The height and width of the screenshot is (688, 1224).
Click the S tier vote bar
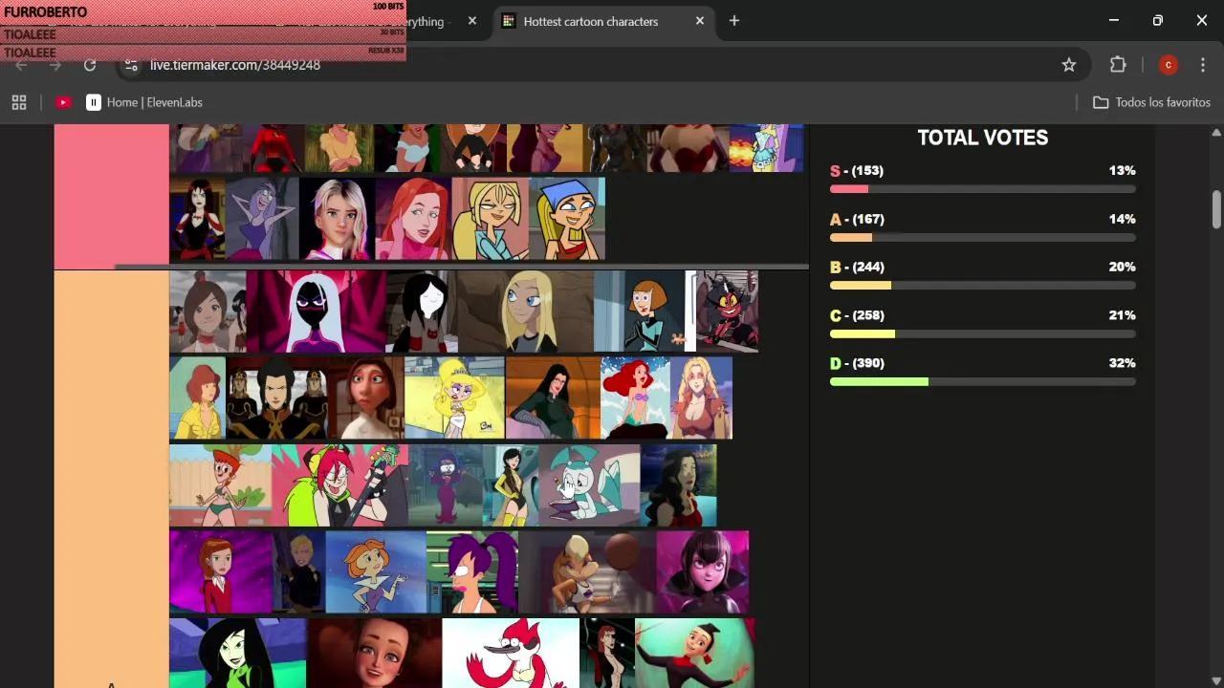(x=983, y=189)
